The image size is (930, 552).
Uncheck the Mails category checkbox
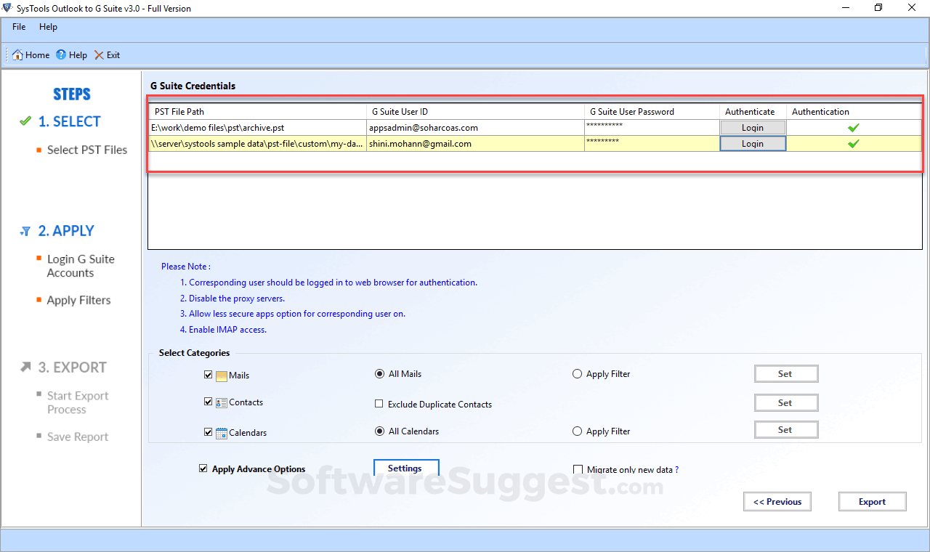click(x=209, y=376)
